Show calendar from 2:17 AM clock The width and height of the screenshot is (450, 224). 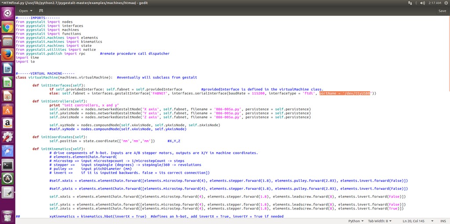point(434,3)
